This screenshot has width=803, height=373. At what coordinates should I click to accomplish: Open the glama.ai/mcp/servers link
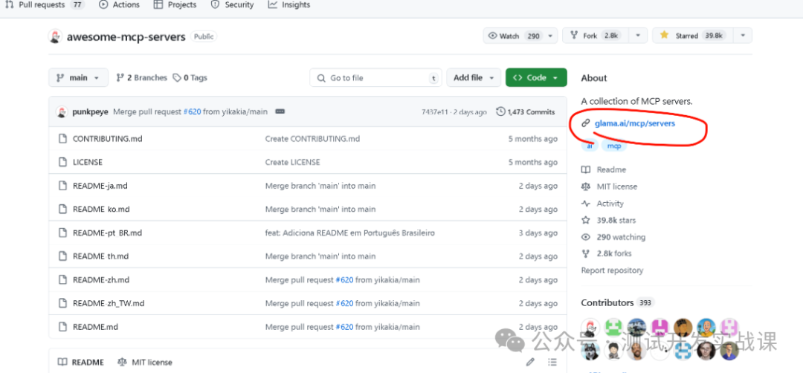[634, 123]
